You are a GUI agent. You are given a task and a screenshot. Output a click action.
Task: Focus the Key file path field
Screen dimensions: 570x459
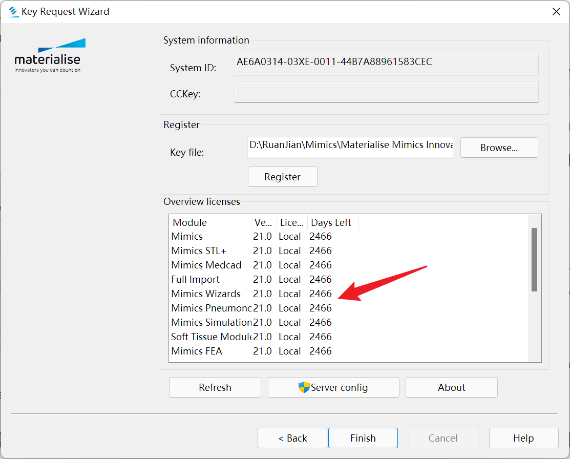[x=350, y=148]
